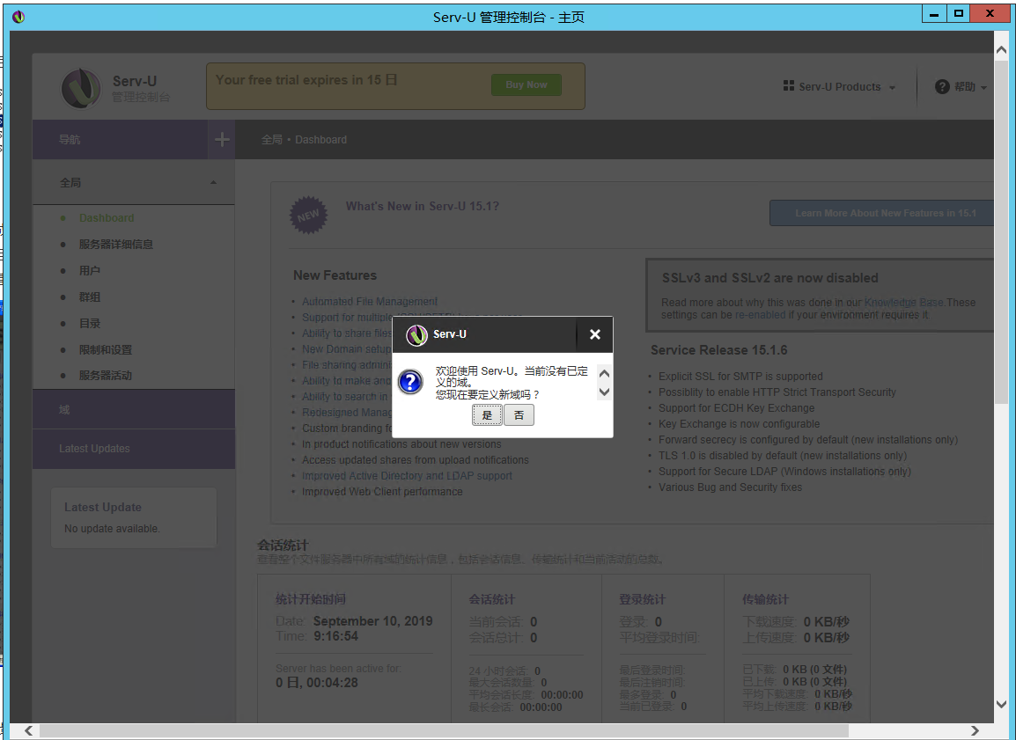This screenshot has height=740, width=1016.
Task: Click the re-enabled link
Action: coord(760,315)
